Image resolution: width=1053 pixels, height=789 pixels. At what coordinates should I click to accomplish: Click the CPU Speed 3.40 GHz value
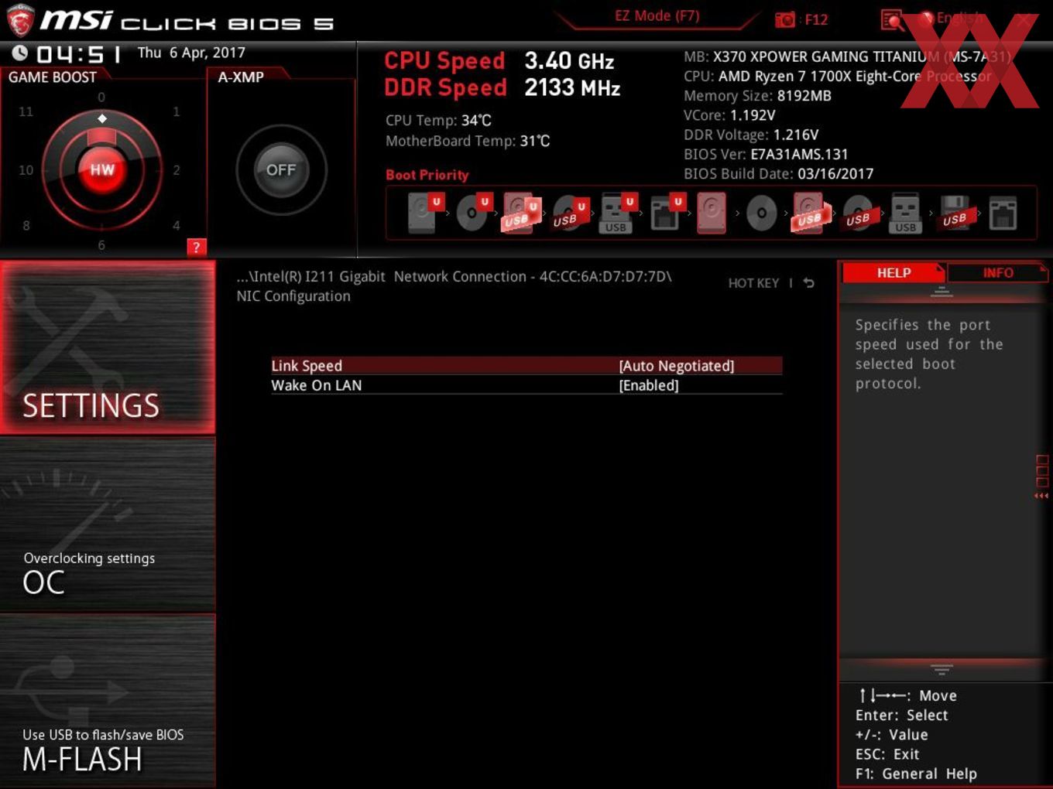tap(569, 61)
